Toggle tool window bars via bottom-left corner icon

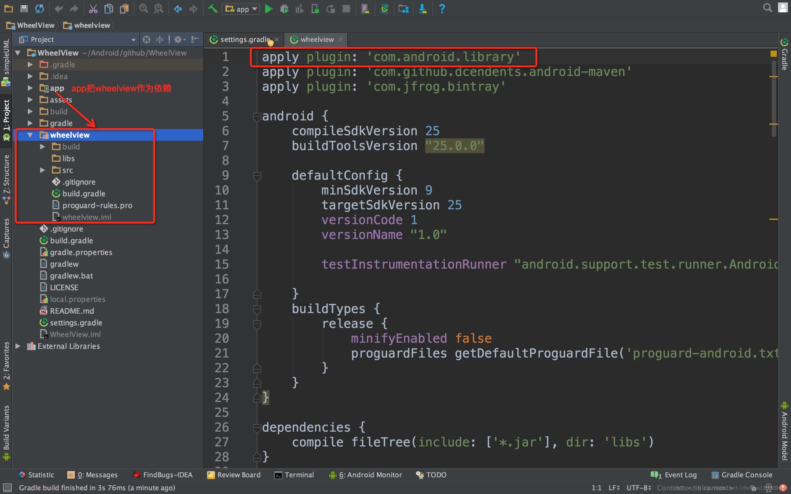click(7, 488)
